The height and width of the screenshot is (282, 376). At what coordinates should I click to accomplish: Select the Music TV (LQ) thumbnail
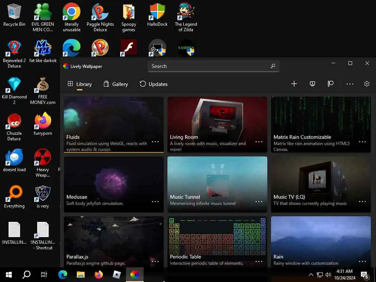tap(321, 184)
